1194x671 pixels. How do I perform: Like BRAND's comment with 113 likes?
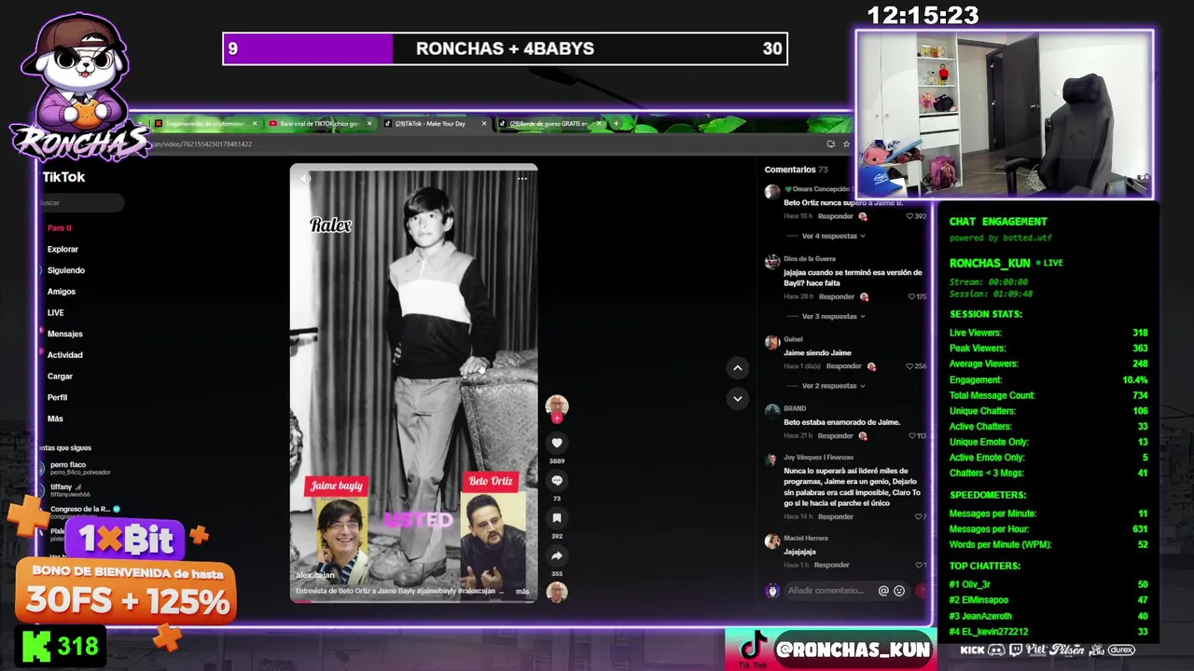coord(912,435)
